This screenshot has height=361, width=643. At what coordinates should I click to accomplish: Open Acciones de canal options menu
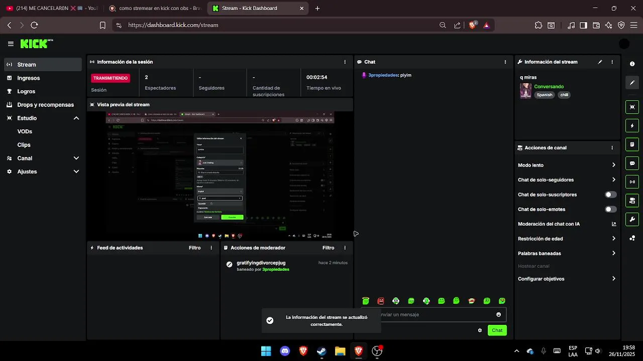tap(612, 148)
